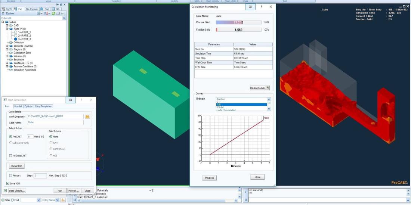Click the square frame icon in Explorer toolbar
This screenshot has width=411, height=205.
[x=58, y=13]
